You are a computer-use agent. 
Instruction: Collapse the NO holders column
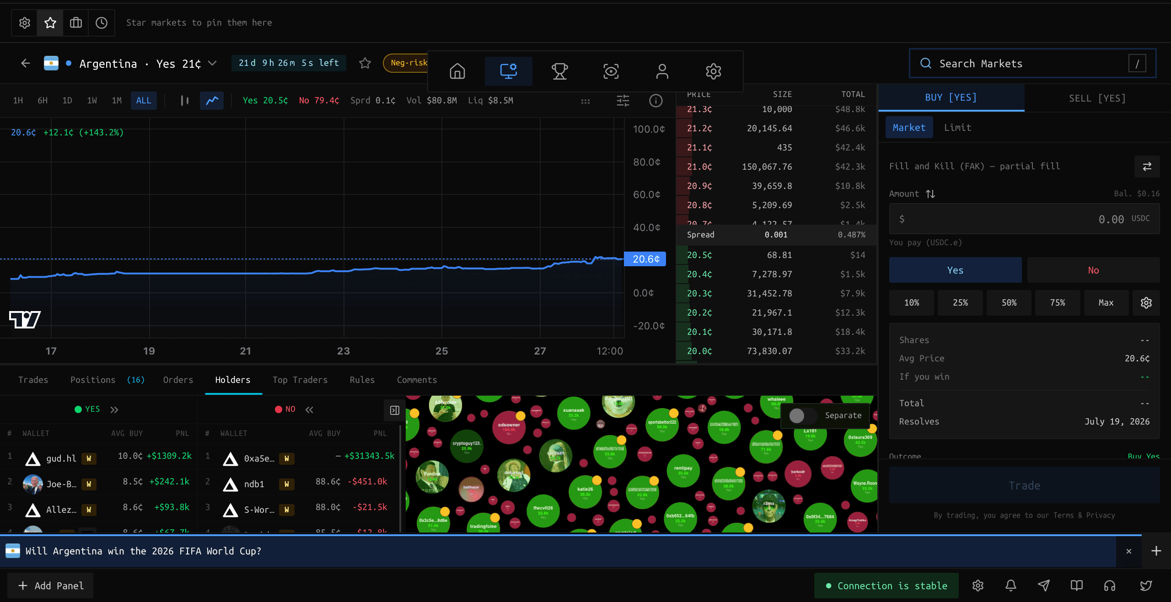click(309, 410)
